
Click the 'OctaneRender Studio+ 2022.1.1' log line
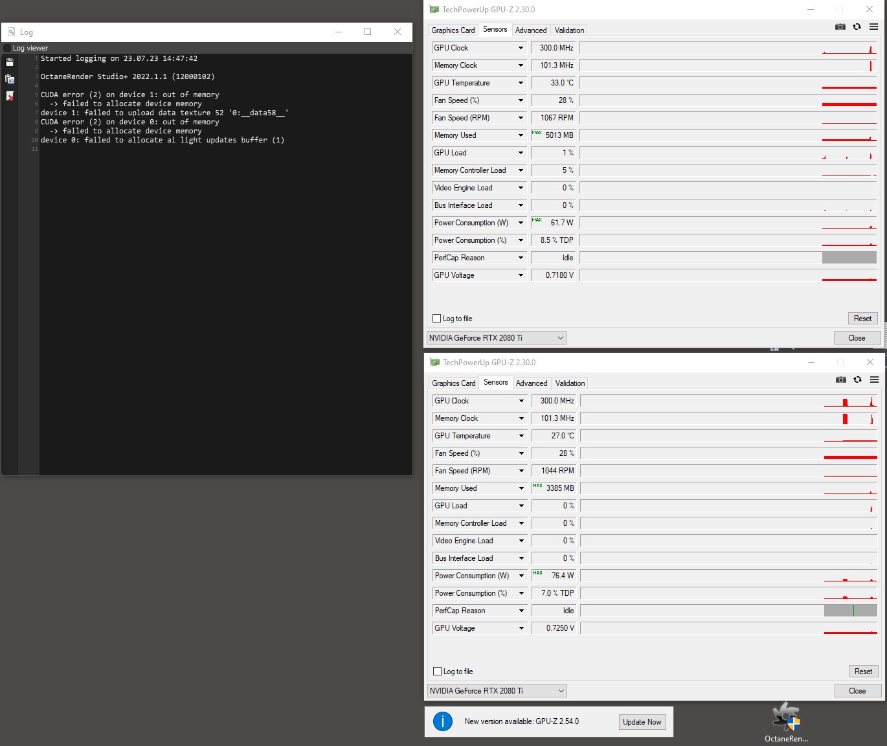coord(128,76)
